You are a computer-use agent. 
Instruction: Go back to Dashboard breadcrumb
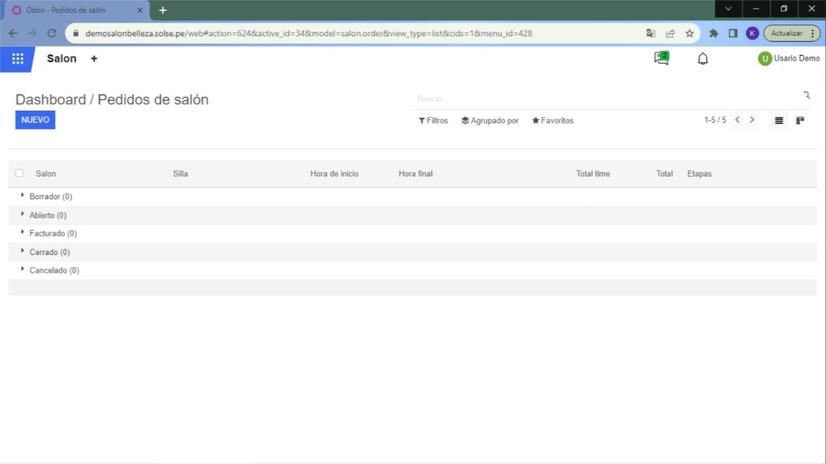(50, 100)
